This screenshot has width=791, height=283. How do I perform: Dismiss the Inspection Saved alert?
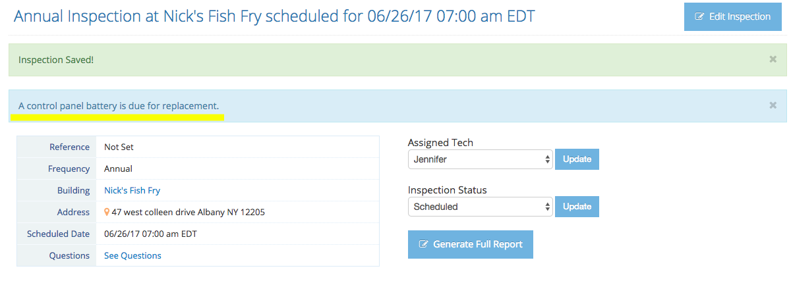coord(773,59)
